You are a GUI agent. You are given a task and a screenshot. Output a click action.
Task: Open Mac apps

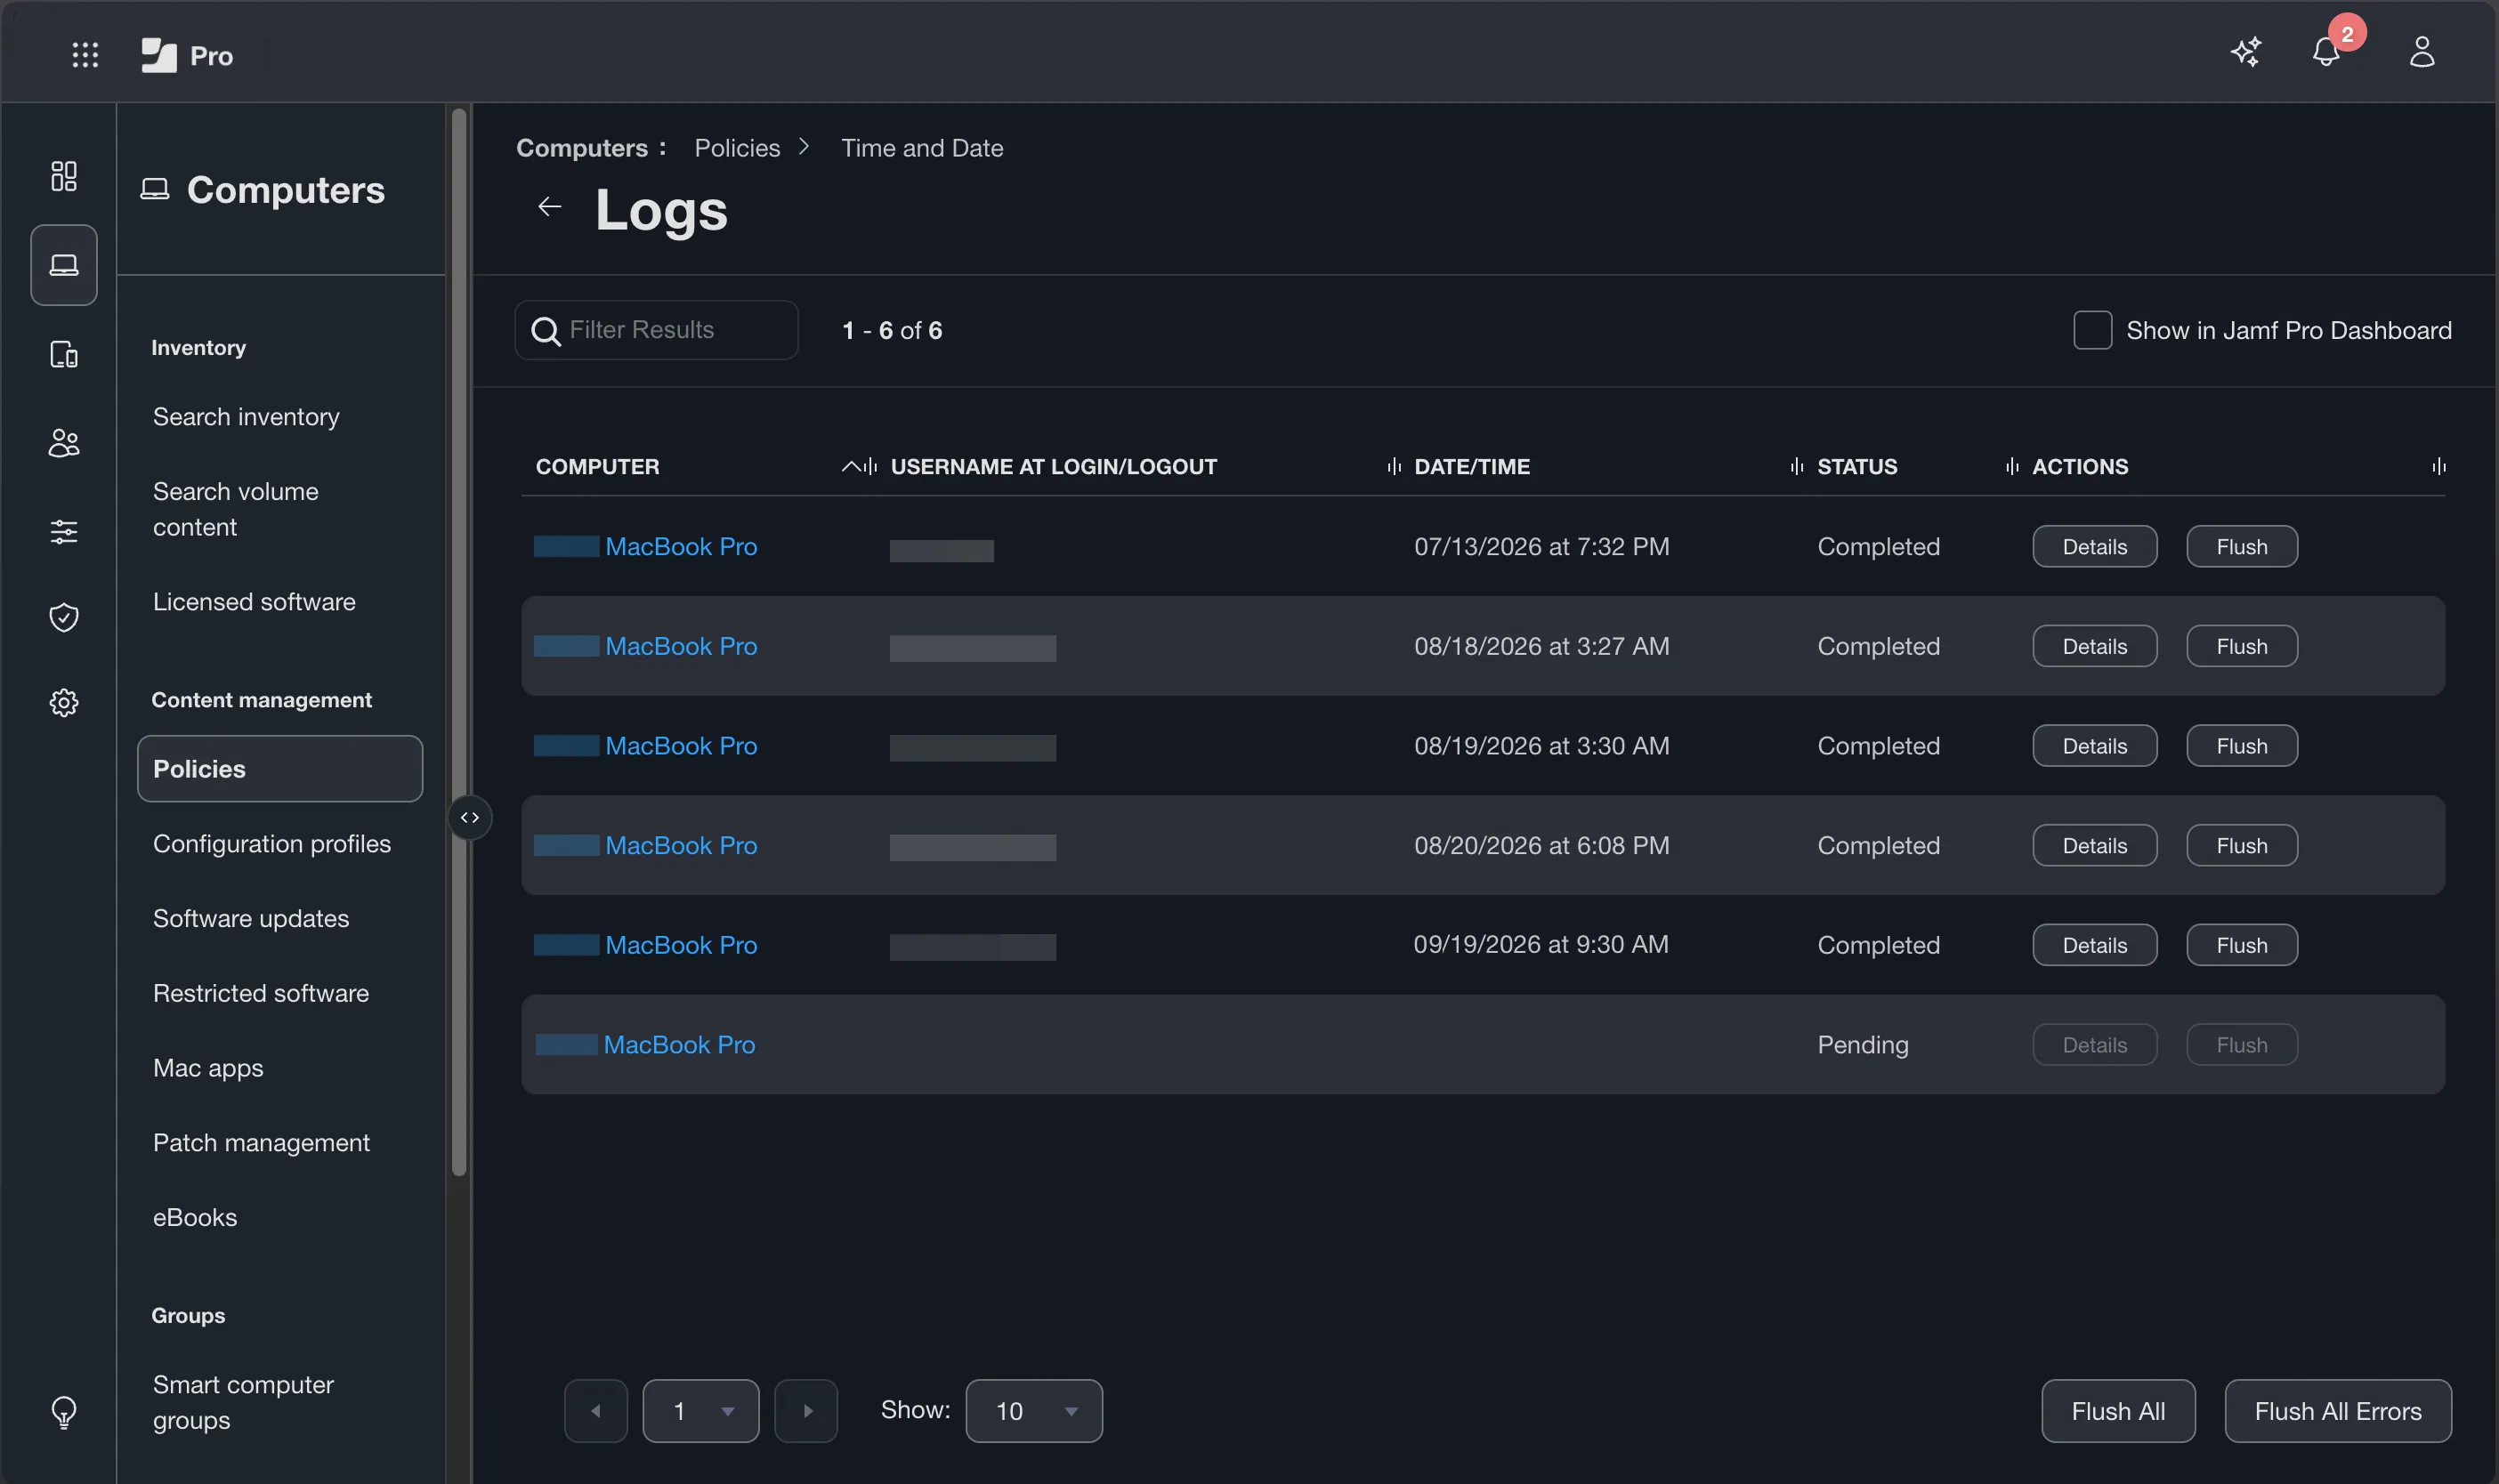point(208,1068)
